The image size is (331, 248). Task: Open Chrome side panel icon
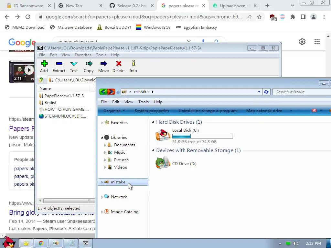(303, 17)
